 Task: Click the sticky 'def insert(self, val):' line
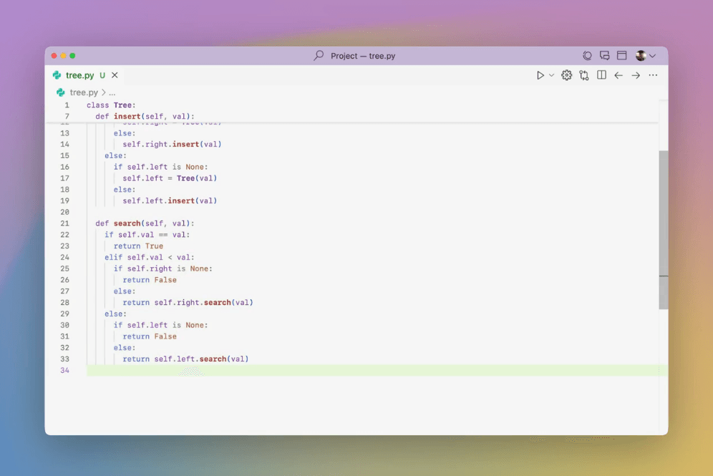tap(145, 117)
